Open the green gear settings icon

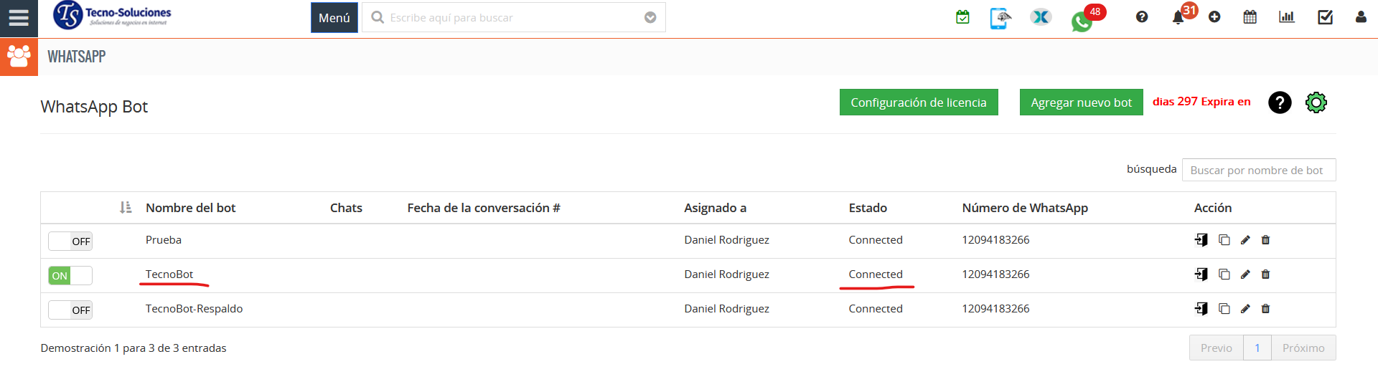(1316, 102)
